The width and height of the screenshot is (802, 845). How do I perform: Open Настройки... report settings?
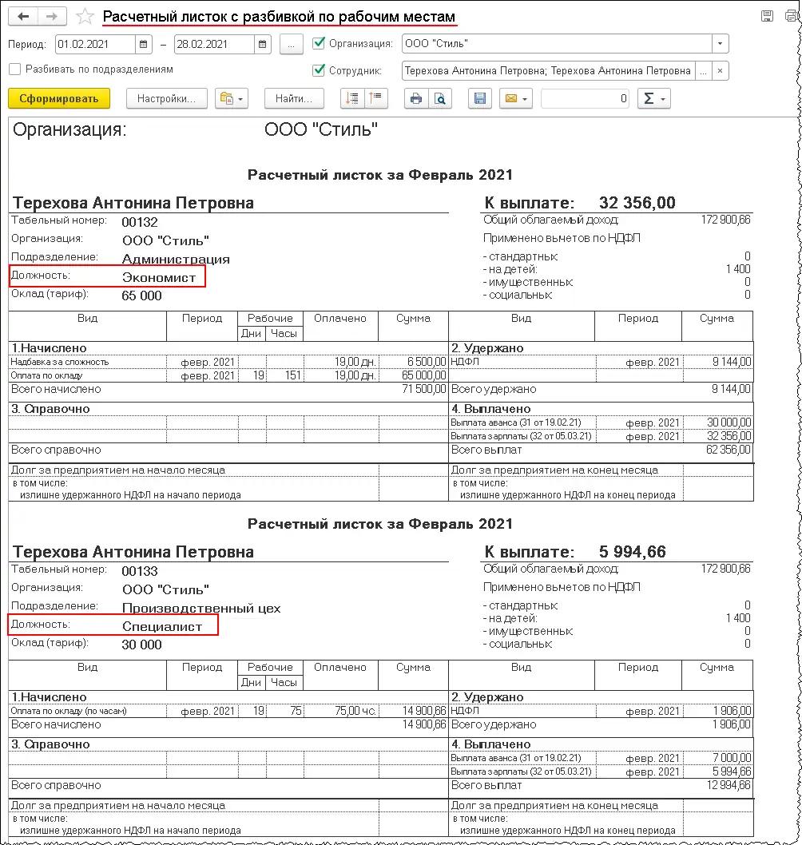[x=166, y=98]
